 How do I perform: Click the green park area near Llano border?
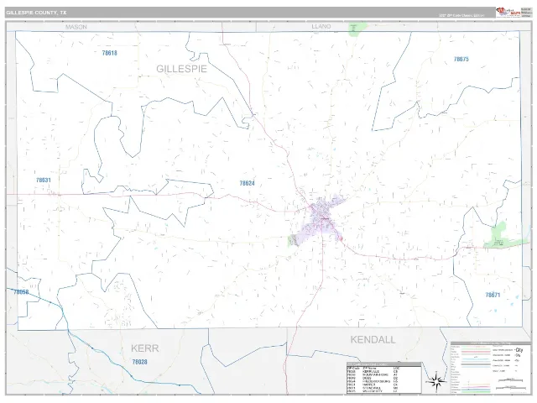pyautogui.click(x=357, y=29)
